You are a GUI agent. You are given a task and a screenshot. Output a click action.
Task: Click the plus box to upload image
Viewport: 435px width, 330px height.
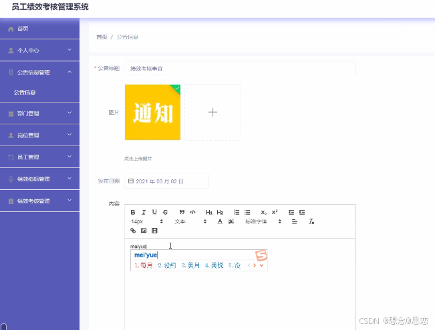[212, 112]
